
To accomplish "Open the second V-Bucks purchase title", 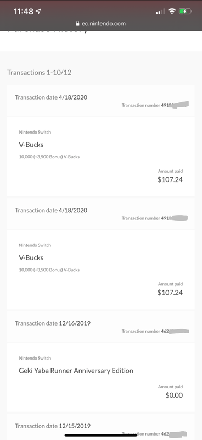I will tap(31, 257).
